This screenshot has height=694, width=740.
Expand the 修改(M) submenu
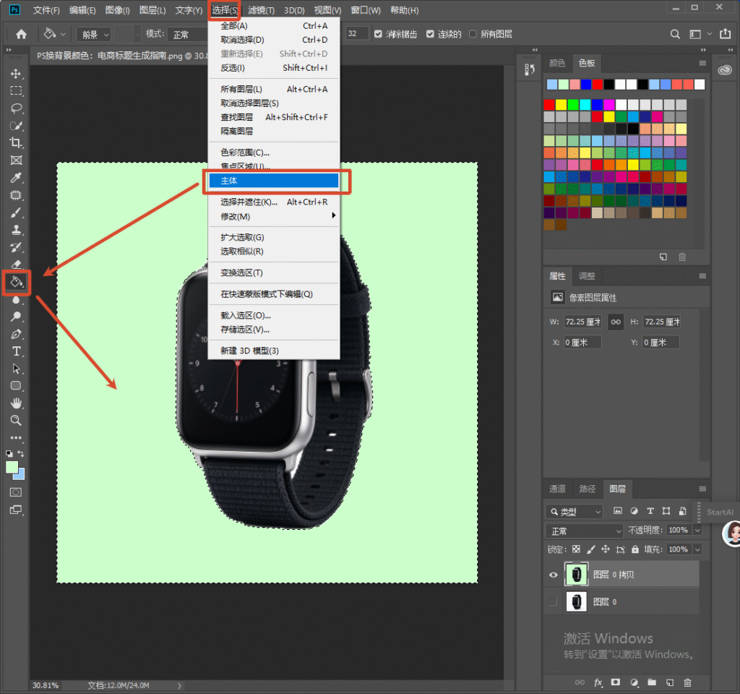pyautogui.click(x=274, y=216)
